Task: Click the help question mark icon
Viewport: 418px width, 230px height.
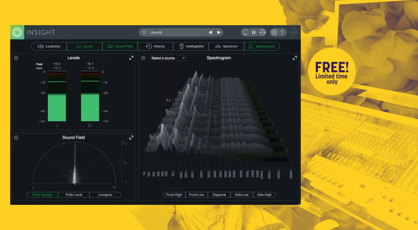Action: pos(282,32)
